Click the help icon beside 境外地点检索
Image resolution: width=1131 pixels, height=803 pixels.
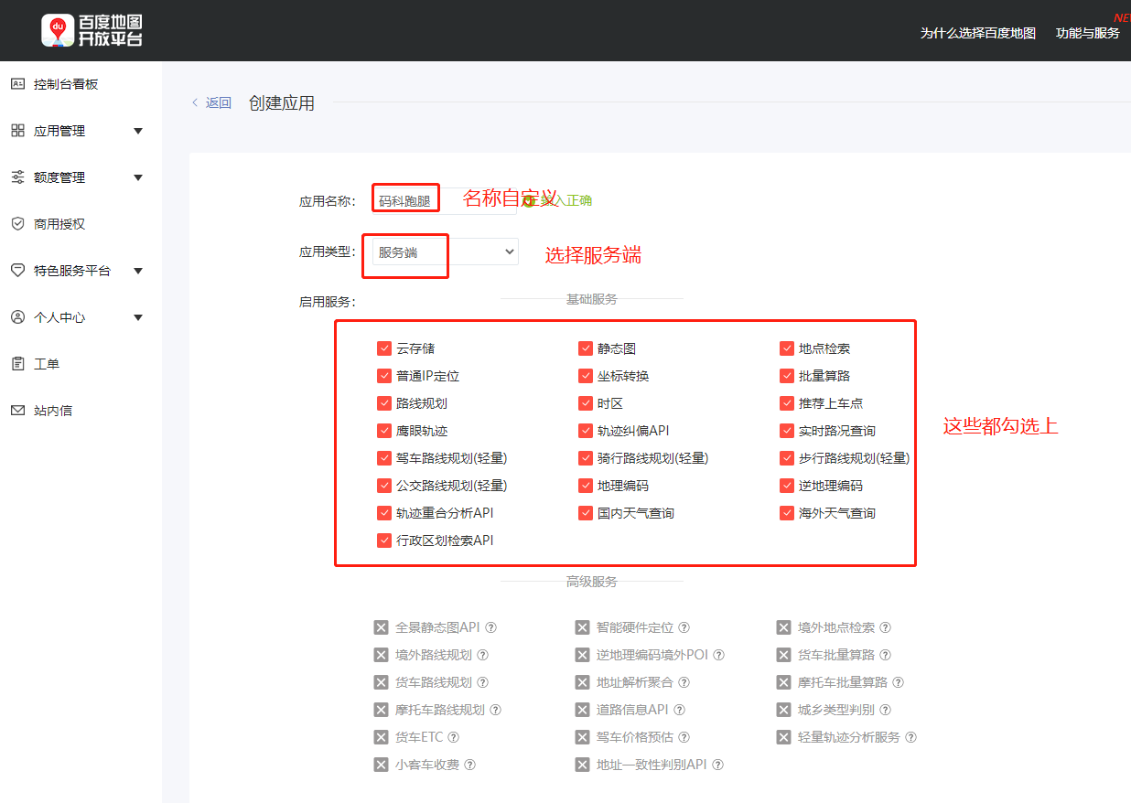coord(886,627)
